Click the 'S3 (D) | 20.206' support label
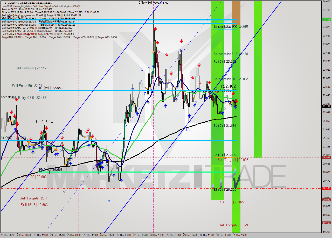This screenshot has height=238, width=332. pos(225,190)
